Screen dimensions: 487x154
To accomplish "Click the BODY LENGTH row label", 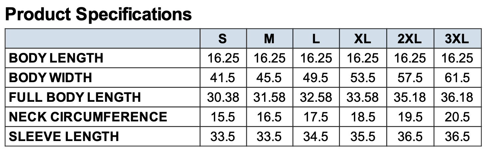I will click(56, 58).
